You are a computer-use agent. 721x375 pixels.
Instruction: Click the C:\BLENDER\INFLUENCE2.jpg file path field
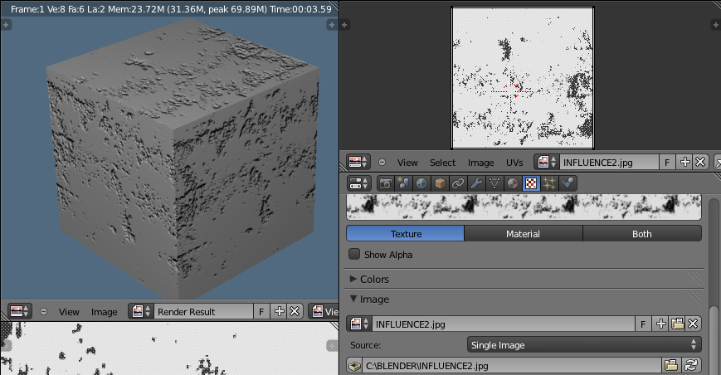512,366
